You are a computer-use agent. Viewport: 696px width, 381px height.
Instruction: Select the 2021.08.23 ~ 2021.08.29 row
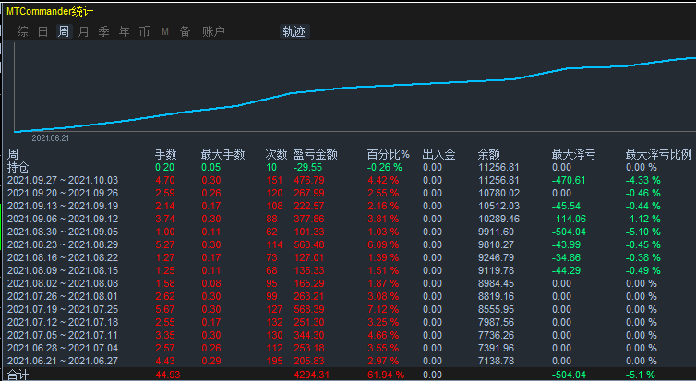coord(348,244)
